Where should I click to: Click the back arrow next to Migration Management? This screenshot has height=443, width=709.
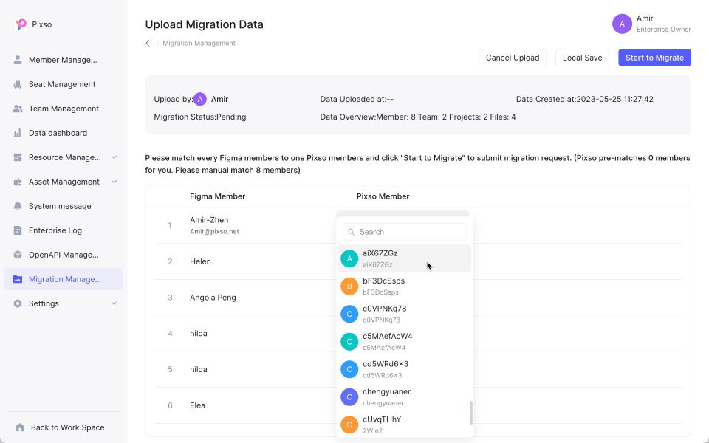148,43
